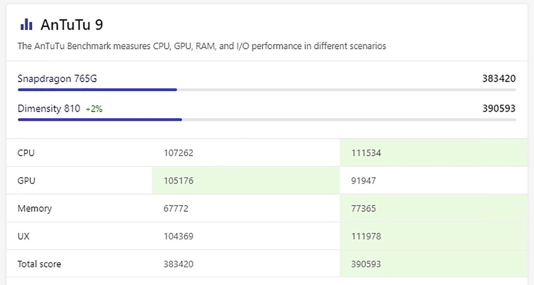The width and height of the screenshot is (534, 285).
Task: Click the Dimensity 810 score 390593 above its bar
Action: (x=499, y=108)
